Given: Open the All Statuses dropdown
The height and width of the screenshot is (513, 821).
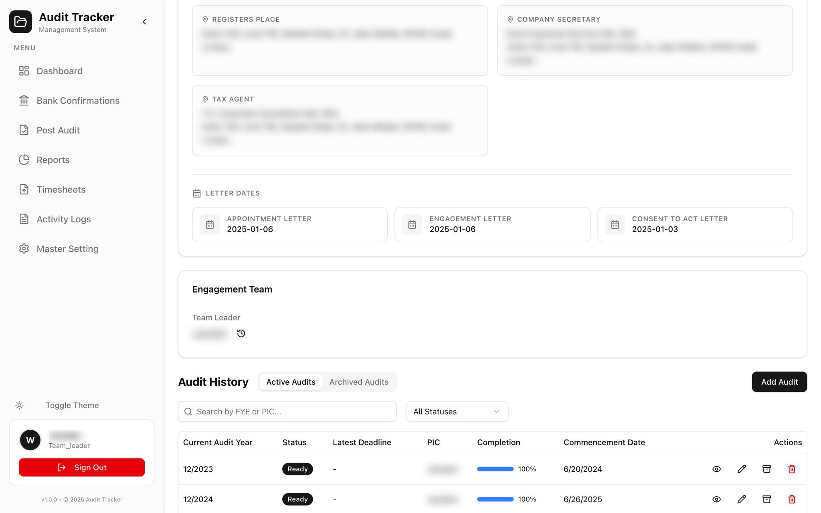Looking at the screenshot, I should click(457, 412).
